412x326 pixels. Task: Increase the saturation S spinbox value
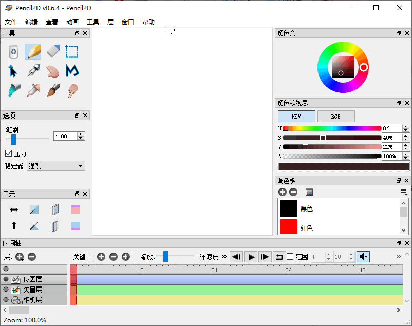pyautogui.click(x=406, y=136)
